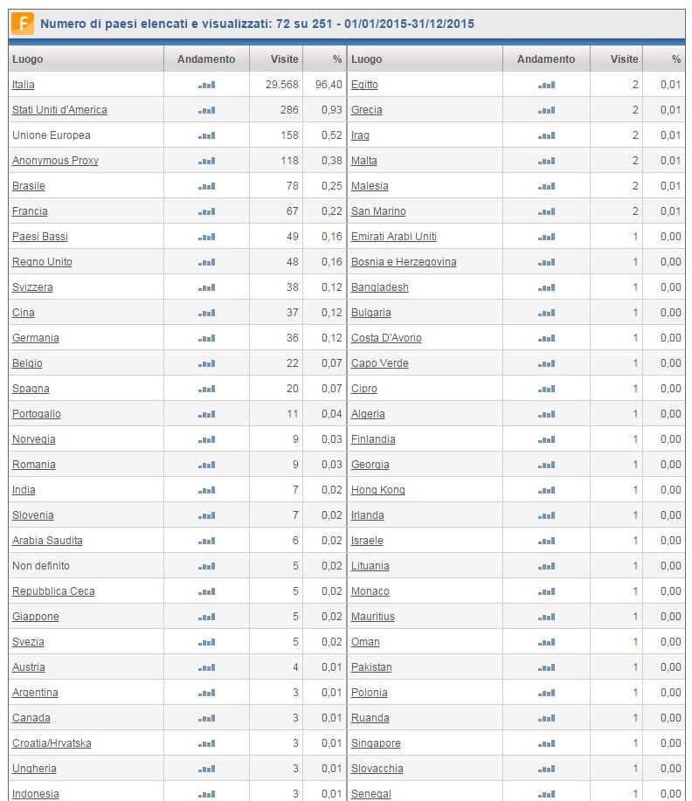Open the trend bars icon for Malta
The width and height of the screenshot is (692, 801).
pyautogui.click(x=546, y=162)
